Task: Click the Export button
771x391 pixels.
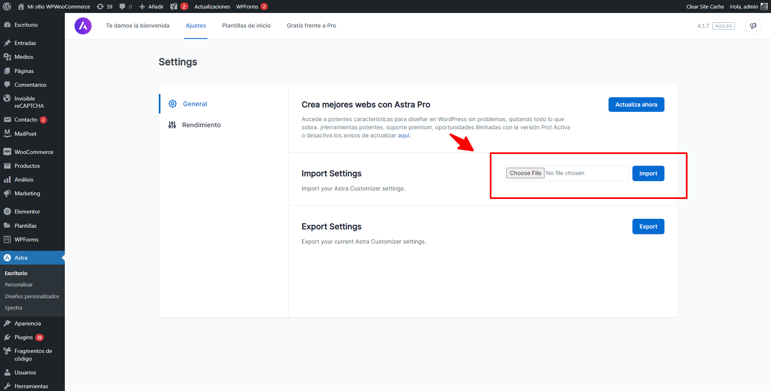Action: pyautogui.click(x=648, y=226)
